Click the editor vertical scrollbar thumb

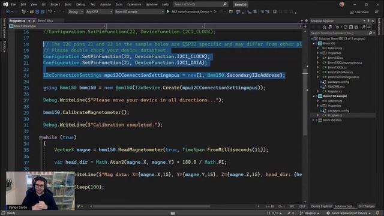tap(305, 101)
